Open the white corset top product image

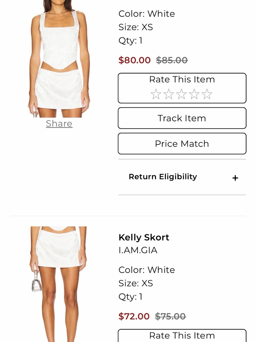(x=59, y=59)
